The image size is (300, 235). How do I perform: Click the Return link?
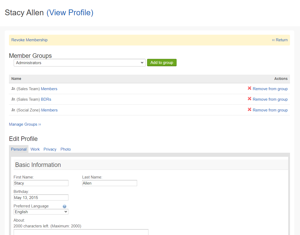coord(280,40)
